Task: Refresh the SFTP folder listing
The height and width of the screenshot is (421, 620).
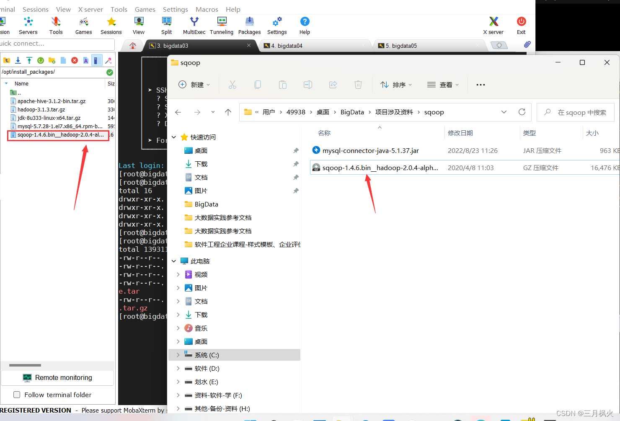Action: [41, 60]
